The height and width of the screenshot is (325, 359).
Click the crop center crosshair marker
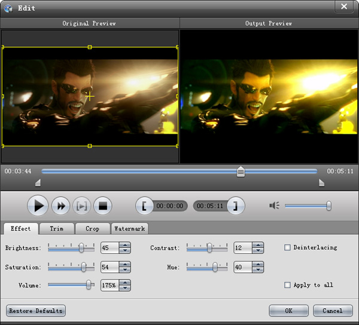click(90, 97)
